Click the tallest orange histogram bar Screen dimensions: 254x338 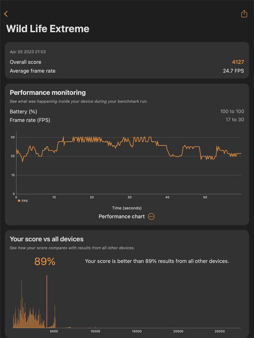(x=22, y=304)
